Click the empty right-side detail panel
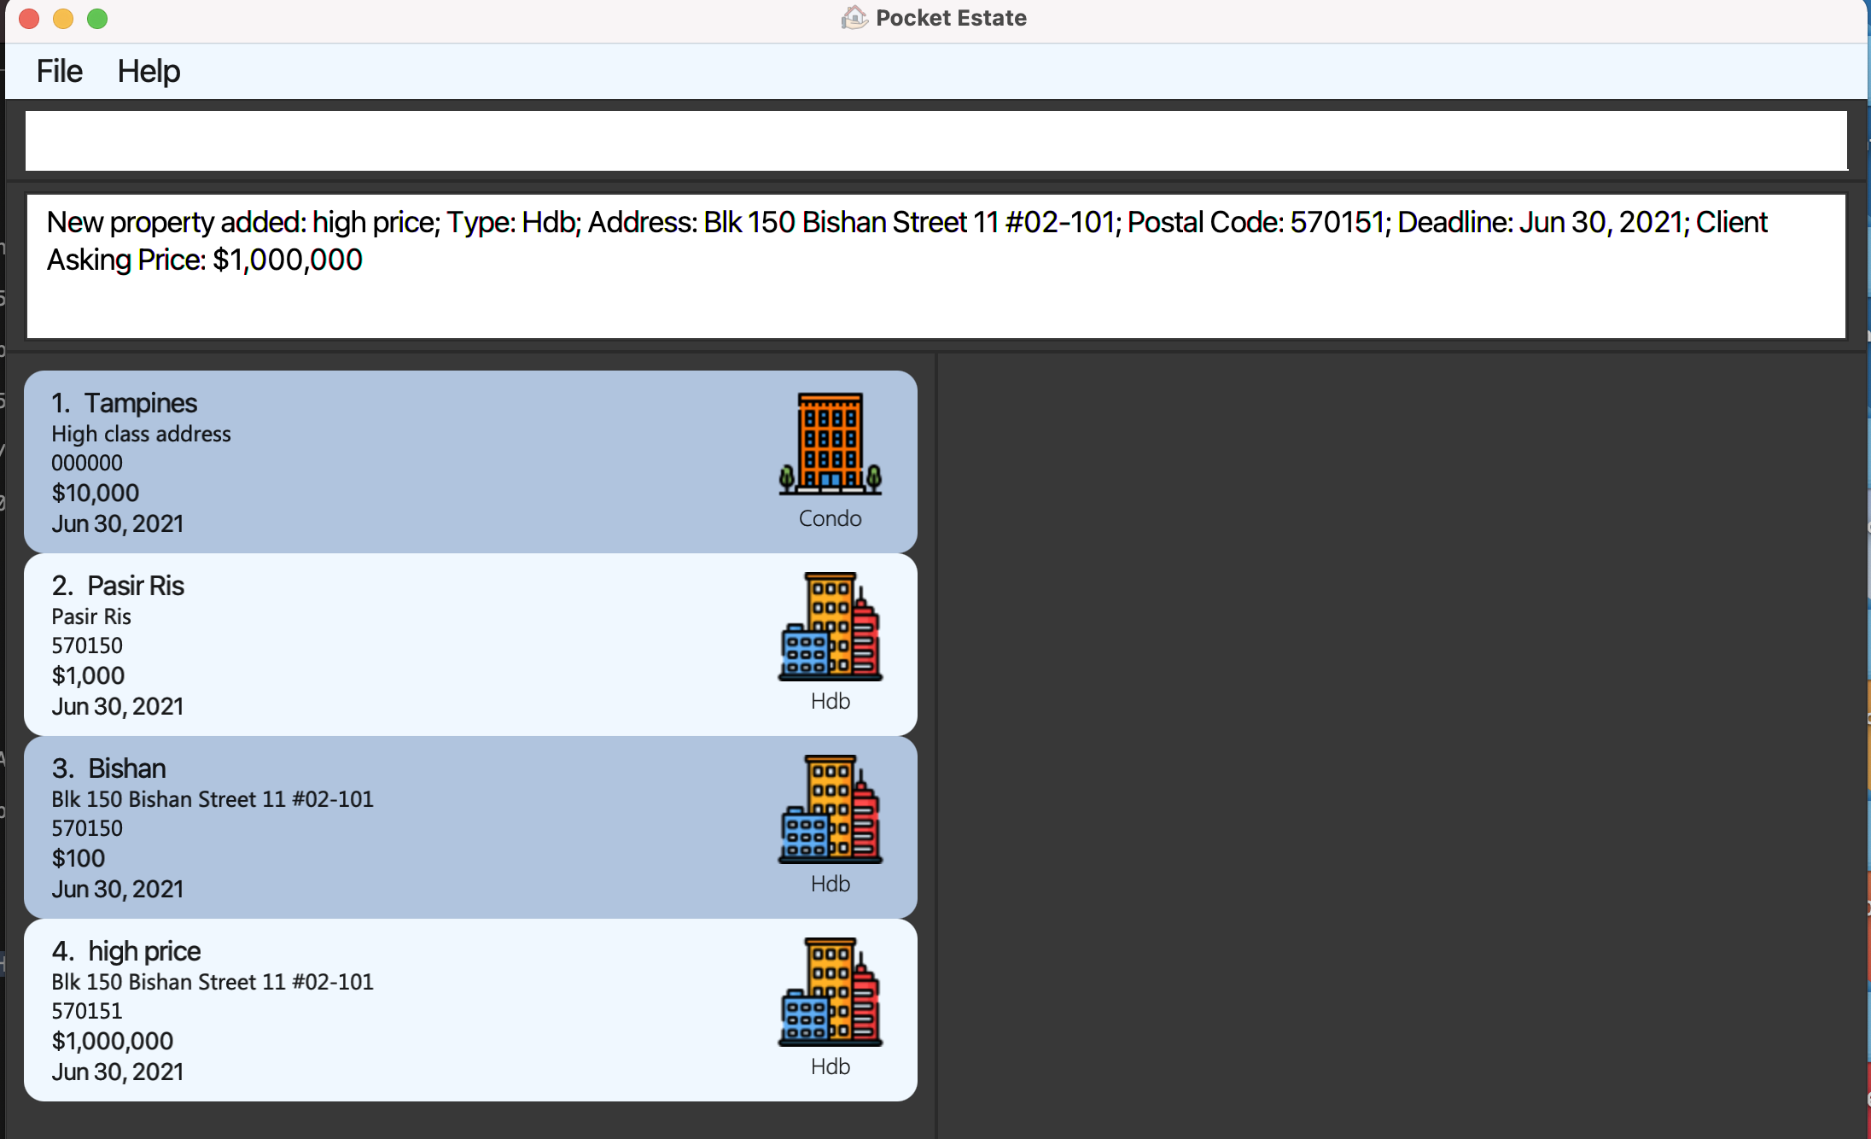1871x1139 pixels. tap(1402, 746)
